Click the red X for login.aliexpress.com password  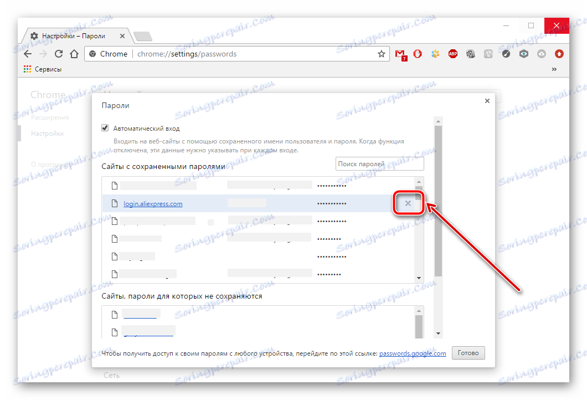(x=408, y=203)
